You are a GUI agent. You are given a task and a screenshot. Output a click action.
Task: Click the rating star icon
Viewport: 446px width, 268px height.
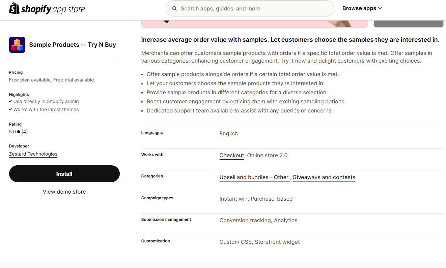point(19,132)
